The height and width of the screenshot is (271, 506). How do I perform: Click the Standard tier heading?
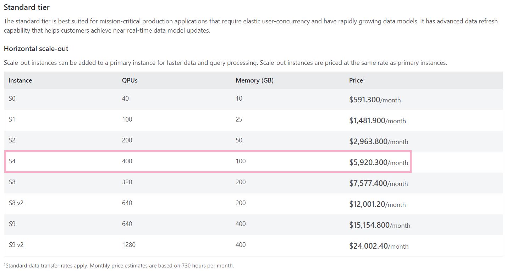[x=27, y=7]
